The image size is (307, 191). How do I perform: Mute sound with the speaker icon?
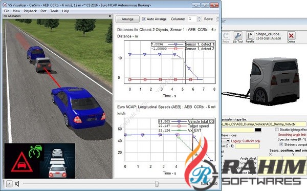click(x=17, y=184)
